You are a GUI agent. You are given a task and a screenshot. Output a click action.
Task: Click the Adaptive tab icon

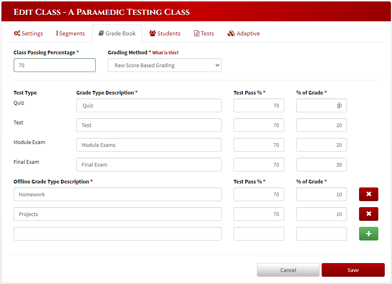[x=232, y=33]
